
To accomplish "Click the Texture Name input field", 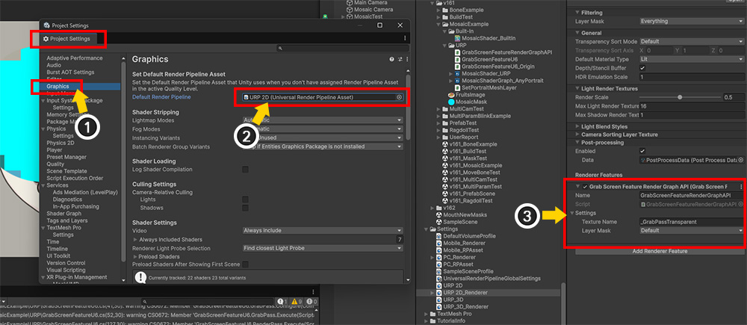I will (691, 222).
